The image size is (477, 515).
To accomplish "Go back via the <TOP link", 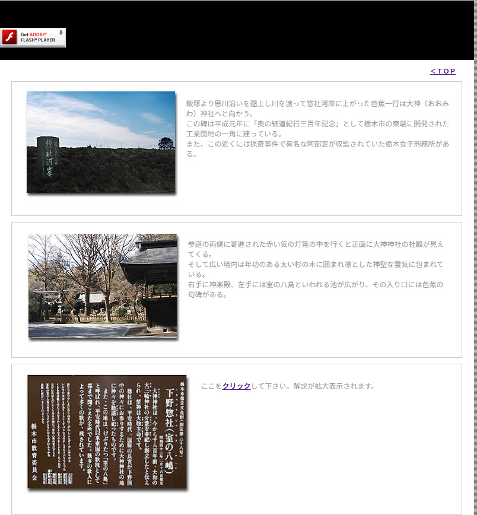I will click(443, 71).
